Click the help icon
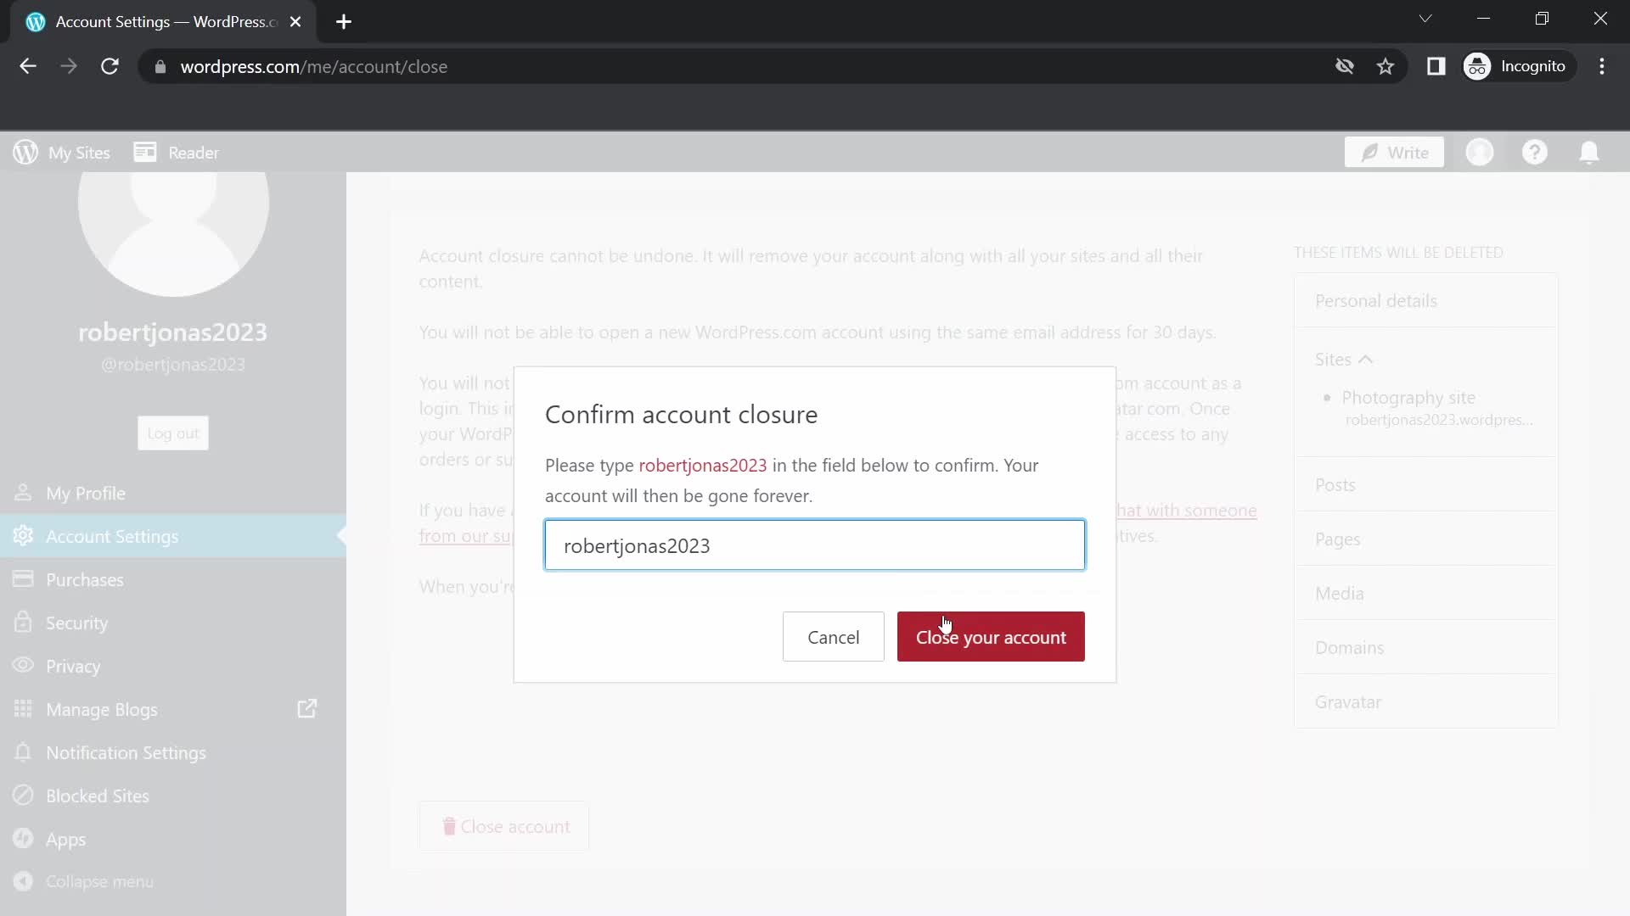 (1535, 152)
